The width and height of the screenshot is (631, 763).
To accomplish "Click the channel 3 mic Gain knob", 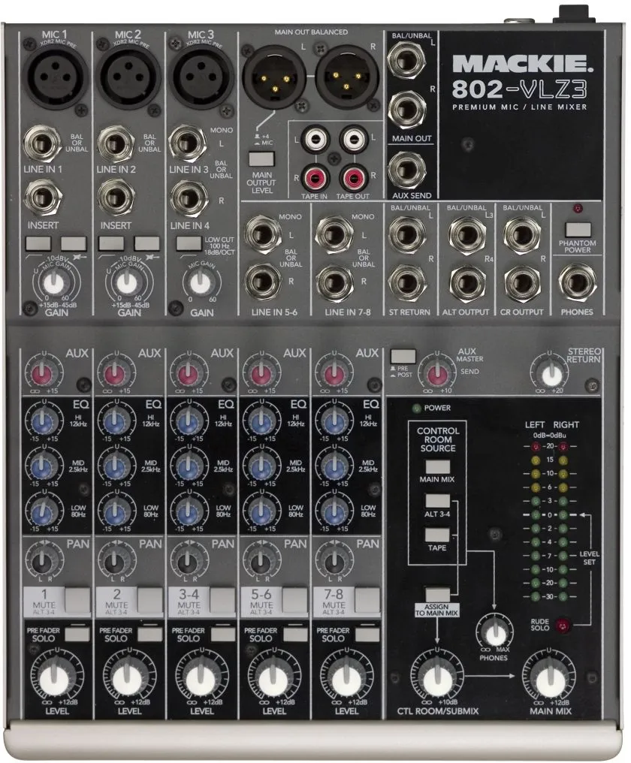I will pos(200,283).
